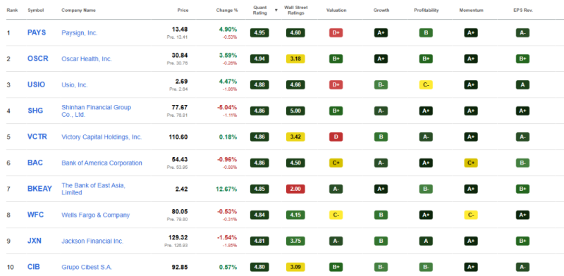
Task: Sort table by Symbol column header
Action: (x=36, y=11)
